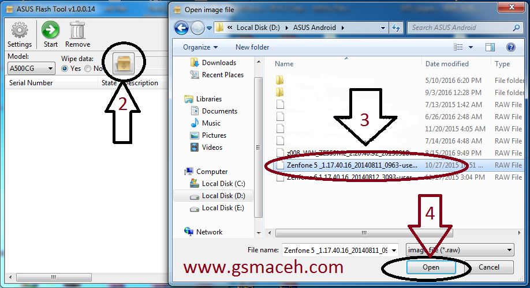Click ASUS Android in address bar

click(314, 28)
